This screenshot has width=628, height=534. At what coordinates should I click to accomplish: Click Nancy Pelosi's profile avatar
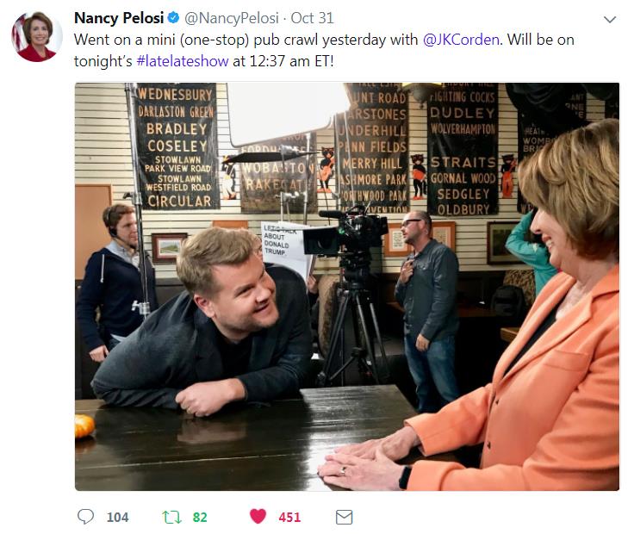tap(36, 36)
